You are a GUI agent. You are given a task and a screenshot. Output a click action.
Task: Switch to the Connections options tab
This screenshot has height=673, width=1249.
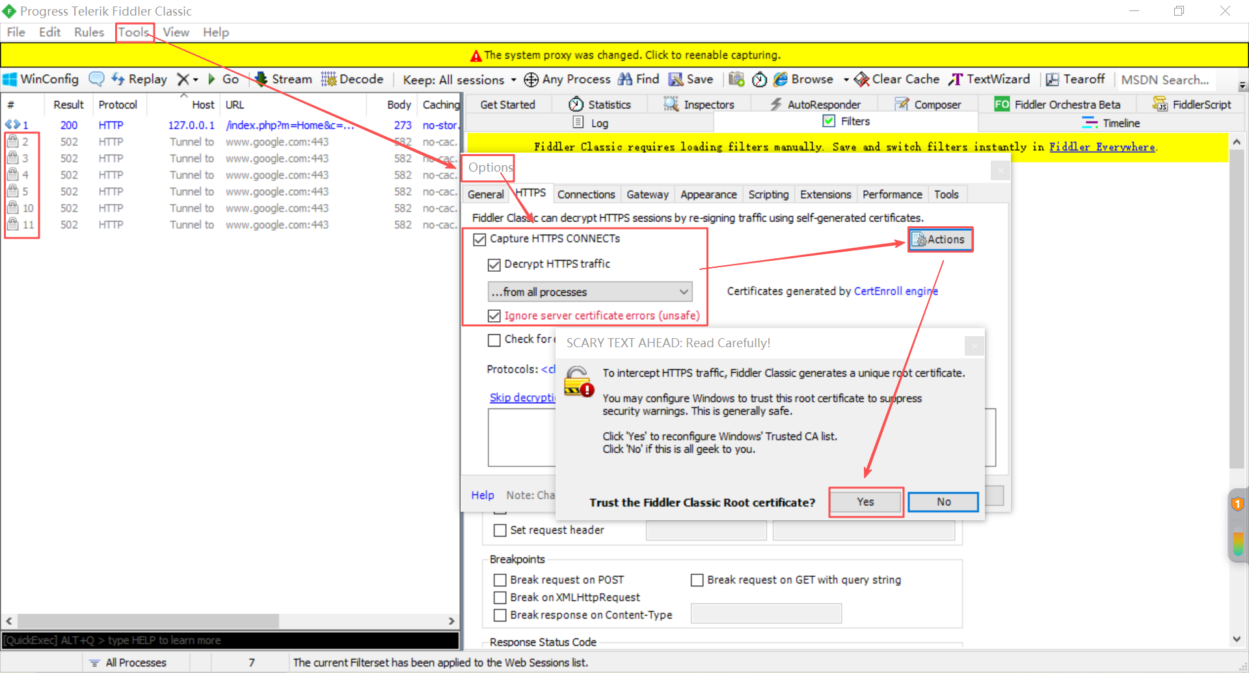pyautogui.click(x=586, y=194)
